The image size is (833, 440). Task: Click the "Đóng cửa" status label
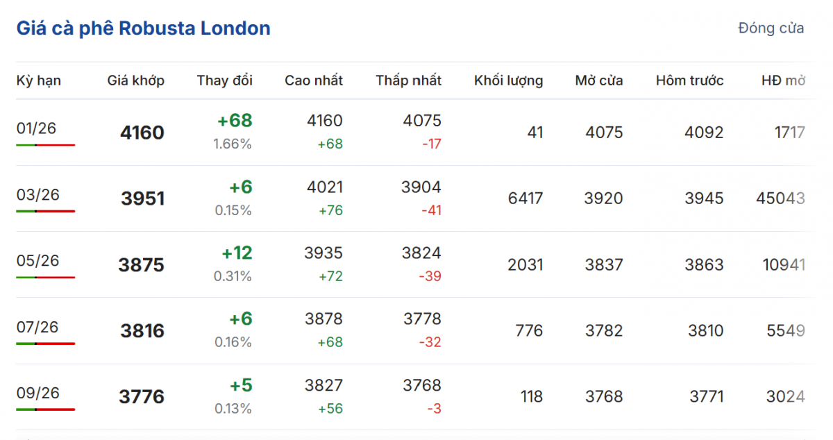pyautogui.click(x=771, y=28)
